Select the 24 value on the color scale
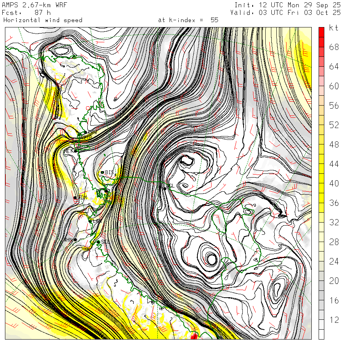This screenshot has width=343, height=343. click(334, 261)
